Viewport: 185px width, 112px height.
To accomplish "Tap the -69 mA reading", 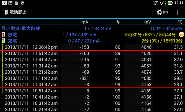I will 86,72.
